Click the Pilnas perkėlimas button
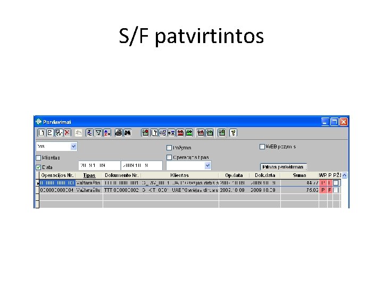The image size is (383, 287). tap(283, 167)
